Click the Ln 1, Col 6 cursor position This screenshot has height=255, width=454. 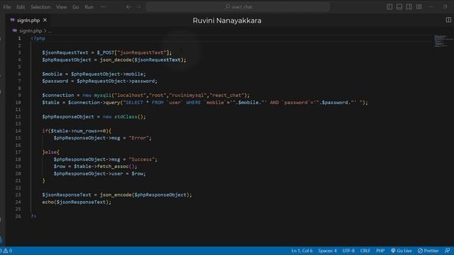302,251
